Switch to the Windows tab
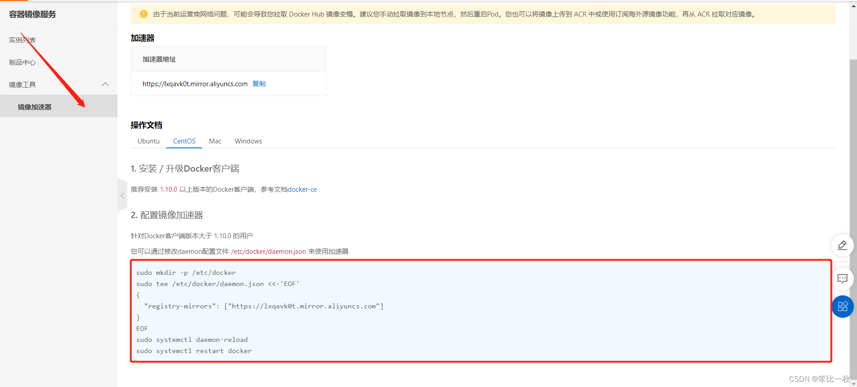The image size is (857, 387). [249, 141]
